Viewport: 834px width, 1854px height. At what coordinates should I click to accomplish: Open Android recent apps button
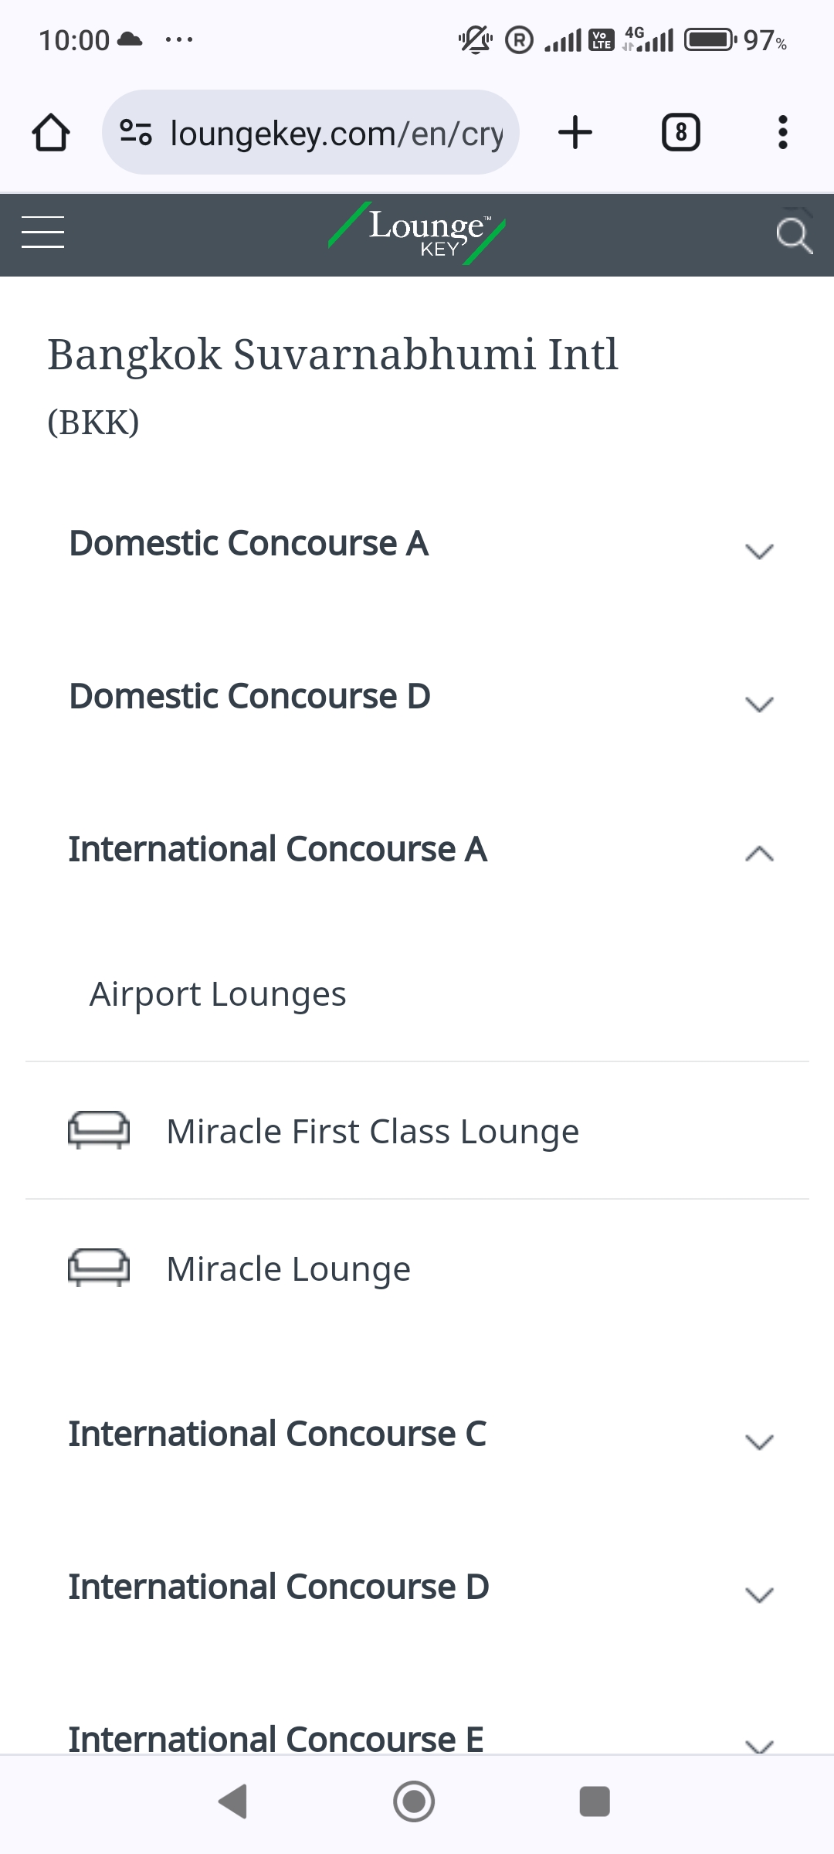[595, 1801]
